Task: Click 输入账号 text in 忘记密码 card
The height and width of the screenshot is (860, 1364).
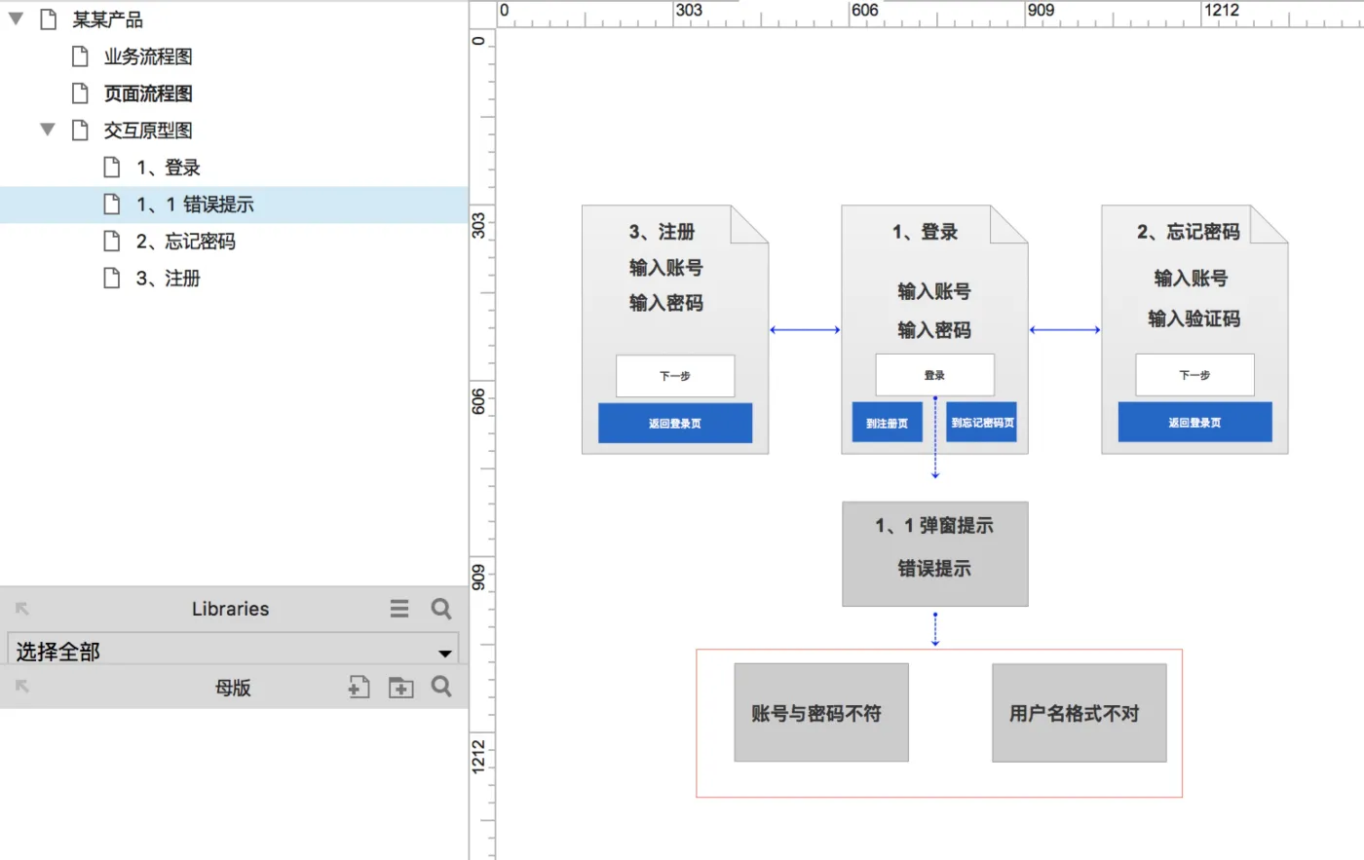Action: pyautogui.click(x=1192, y=279)
